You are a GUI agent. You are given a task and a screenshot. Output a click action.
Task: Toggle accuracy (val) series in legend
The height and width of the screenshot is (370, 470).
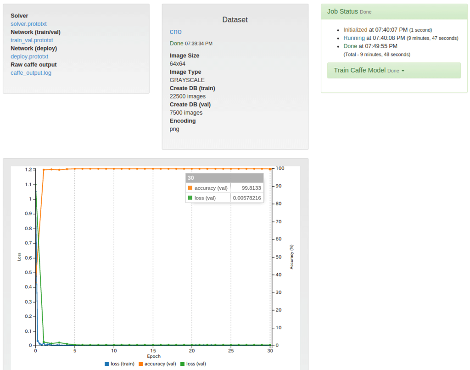(x=157, y=364)
